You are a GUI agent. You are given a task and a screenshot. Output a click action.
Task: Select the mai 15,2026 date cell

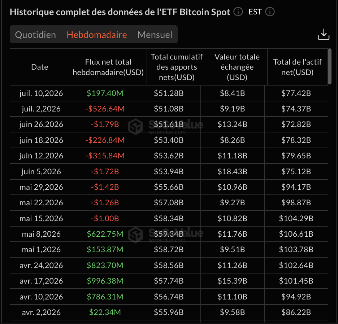coord(41,219)
